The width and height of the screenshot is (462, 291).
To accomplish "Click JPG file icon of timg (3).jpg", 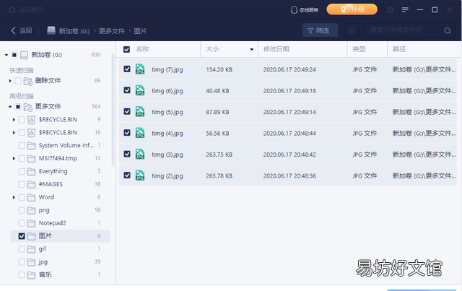I will point(140,154).
